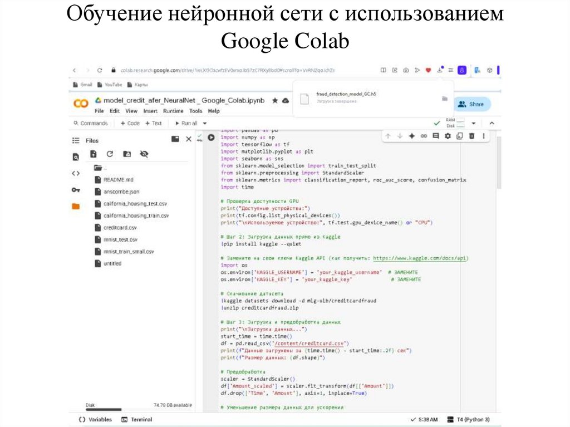This screenshot has height=427, width=570.
Task: Mount Google Drive from the Files toolbar
Action: tap(127, 154)
